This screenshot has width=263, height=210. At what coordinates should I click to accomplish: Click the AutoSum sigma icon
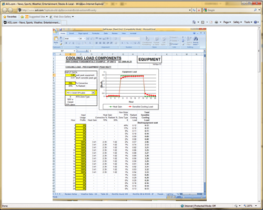183,37
